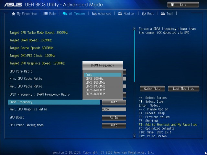Click the Monitor tab's gauge icon
The height and width of the screenshot is (155, 207).
[120, 14]
